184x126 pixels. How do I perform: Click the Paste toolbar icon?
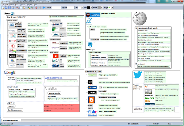tap(24, 8)
